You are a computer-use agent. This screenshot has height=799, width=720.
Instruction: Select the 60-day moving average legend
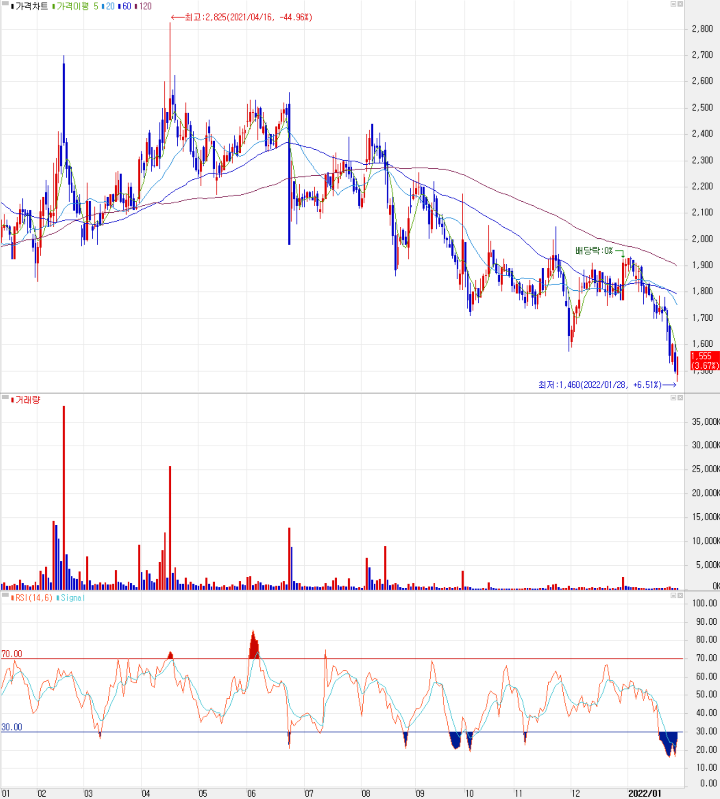[125, 6]
